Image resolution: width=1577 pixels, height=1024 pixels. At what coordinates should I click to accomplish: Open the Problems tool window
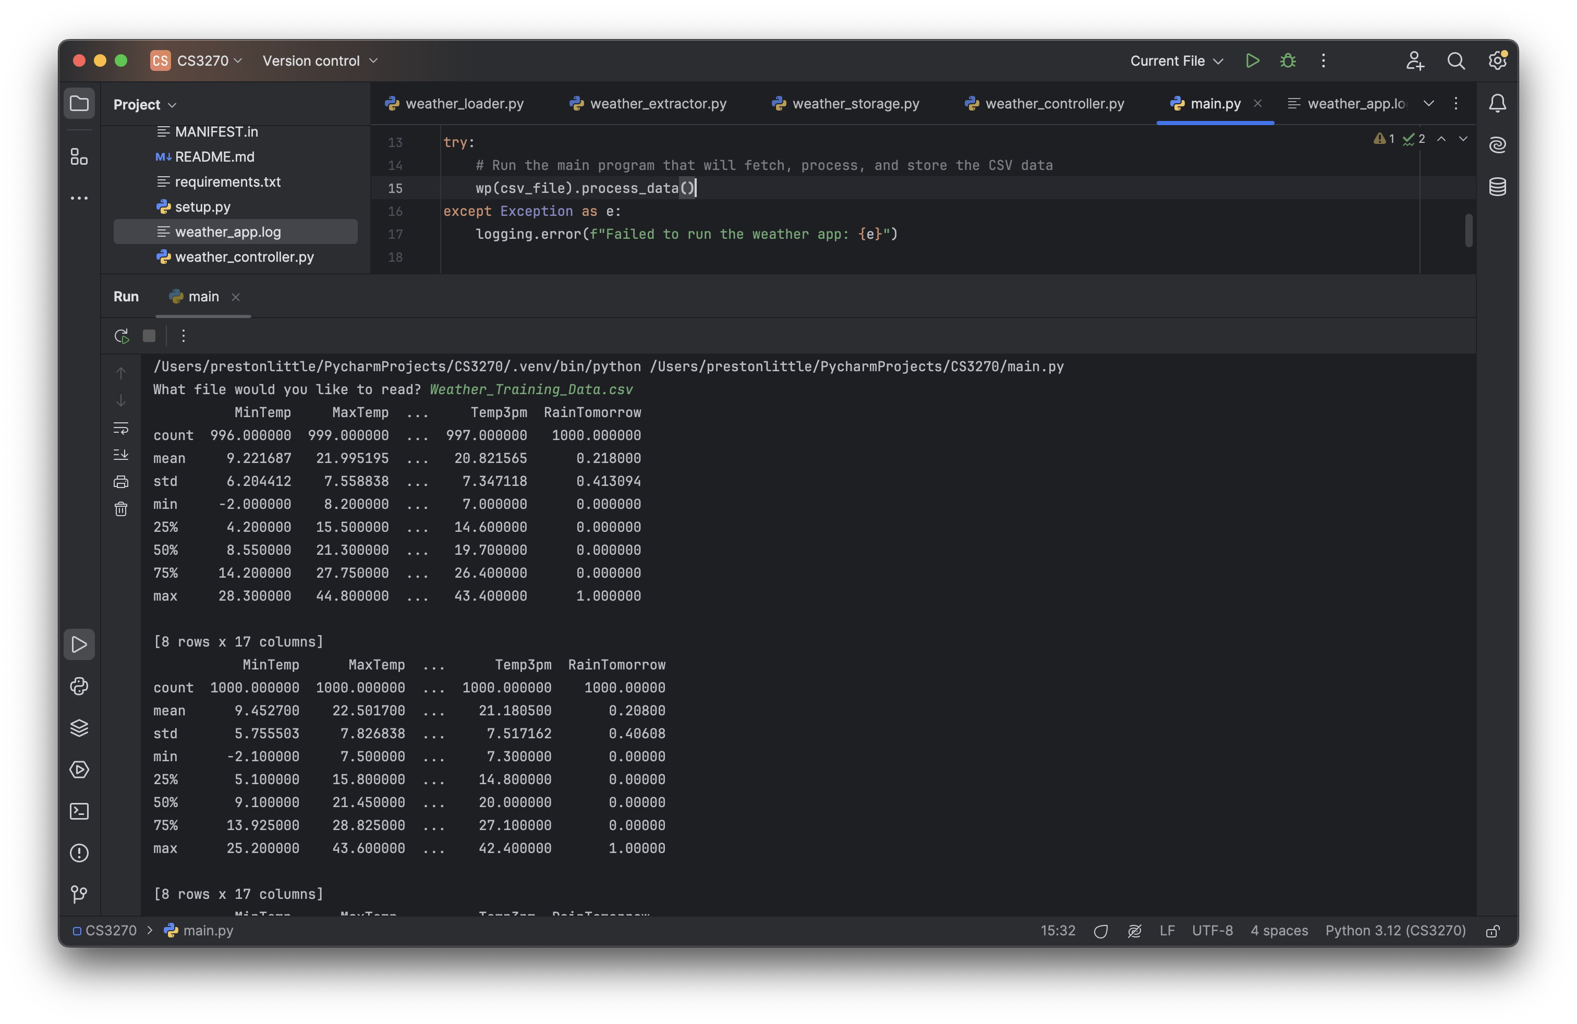point(79,853)
